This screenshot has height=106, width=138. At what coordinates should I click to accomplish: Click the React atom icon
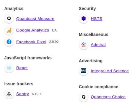[9, 68]
